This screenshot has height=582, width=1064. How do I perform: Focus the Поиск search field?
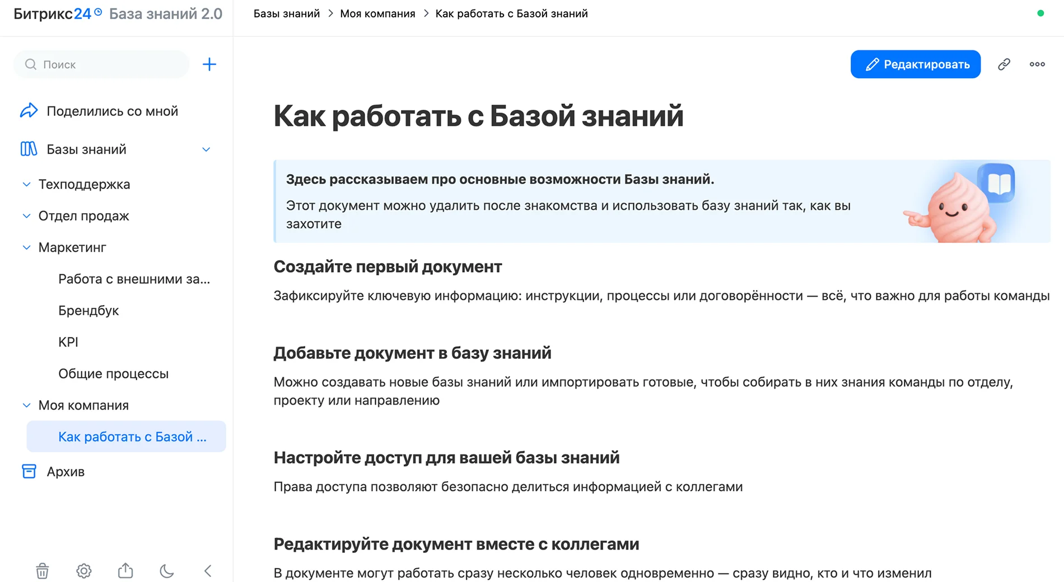pos(102,64)
